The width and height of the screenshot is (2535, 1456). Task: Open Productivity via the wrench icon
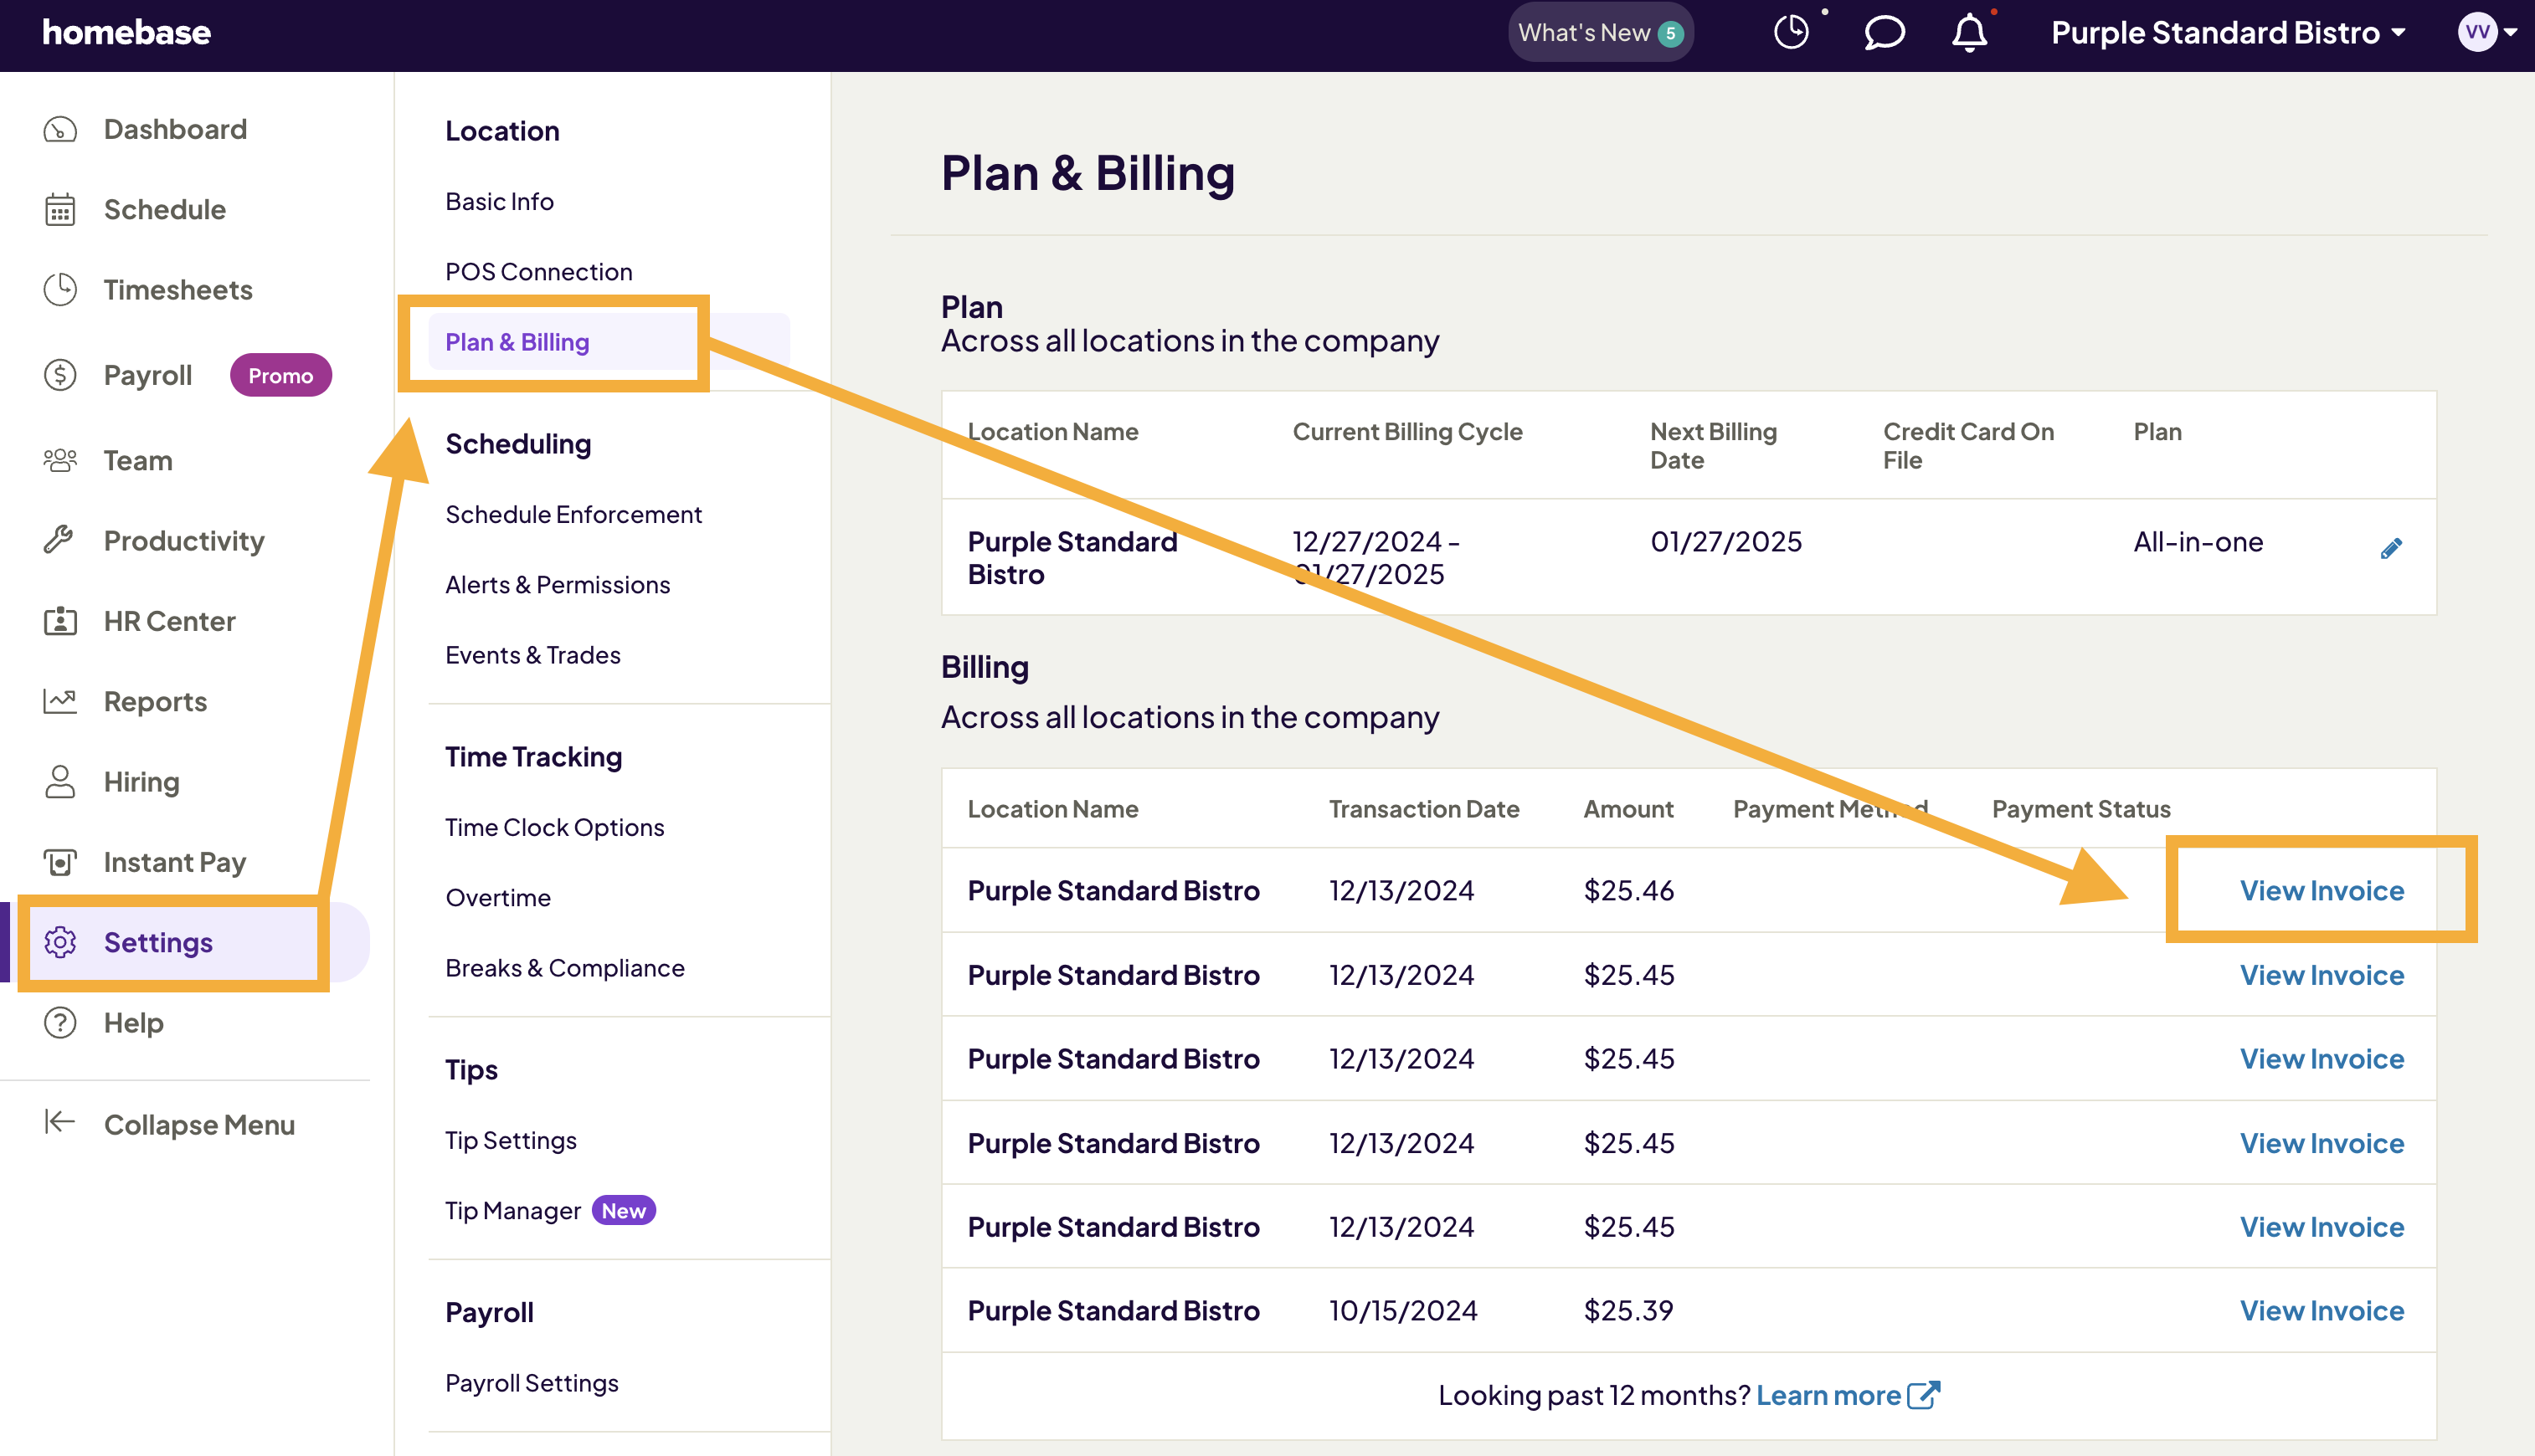coord(59,540)
